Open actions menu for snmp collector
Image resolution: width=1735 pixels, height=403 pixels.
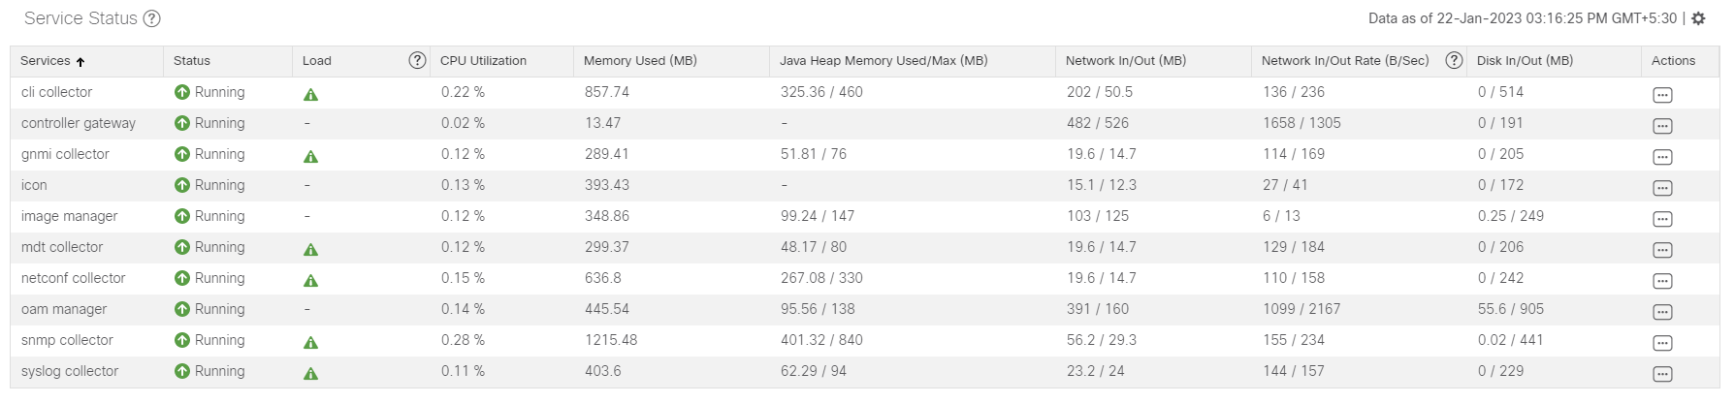click(x=1662, y=343)
